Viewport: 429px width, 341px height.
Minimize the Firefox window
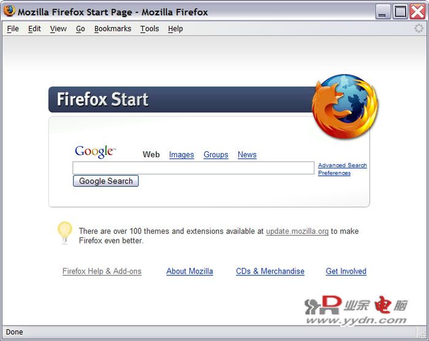tap(383, 12)
